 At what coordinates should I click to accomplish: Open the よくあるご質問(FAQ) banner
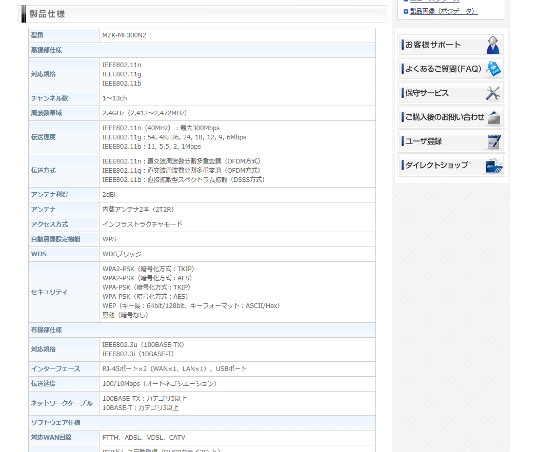[451, 69]
